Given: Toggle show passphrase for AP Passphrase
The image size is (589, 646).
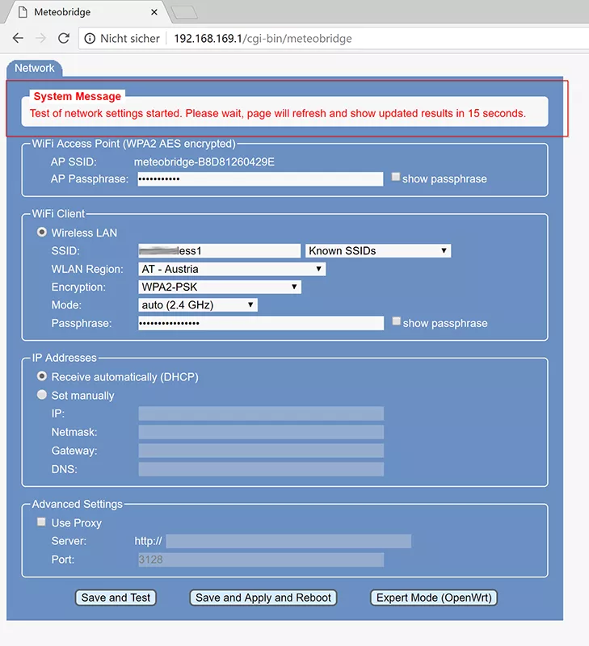Looking at the screenshot, I should coord(395,177).
